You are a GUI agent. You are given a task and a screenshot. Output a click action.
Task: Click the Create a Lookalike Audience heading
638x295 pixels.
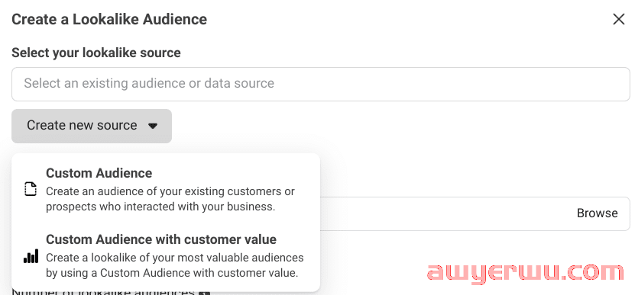(109, 19)
